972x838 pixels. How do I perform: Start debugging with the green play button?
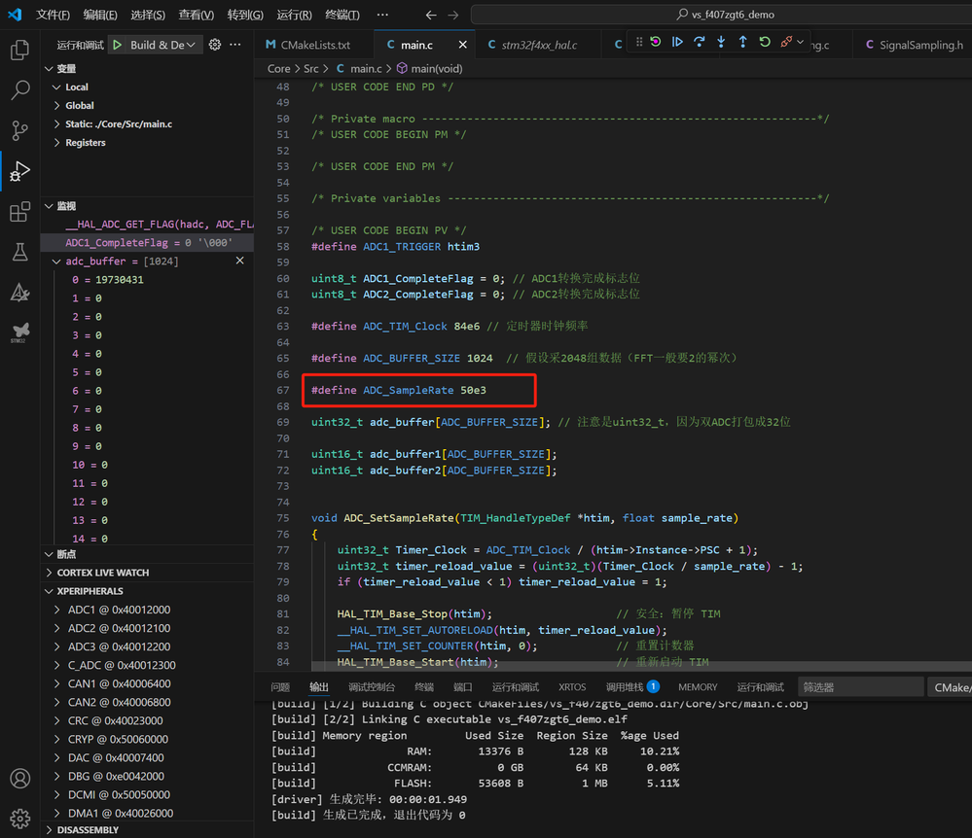tap(117, 45)
